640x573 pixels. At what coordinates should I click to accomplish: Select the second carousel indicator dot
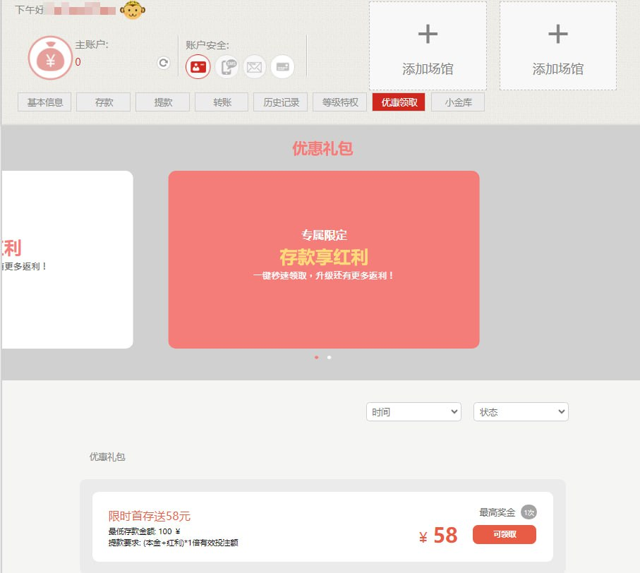[x=329, y=357]
